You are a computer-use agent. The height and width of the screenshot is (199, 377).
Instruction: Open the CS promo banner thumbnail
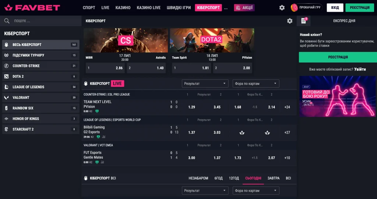click(x=126, y=40)
